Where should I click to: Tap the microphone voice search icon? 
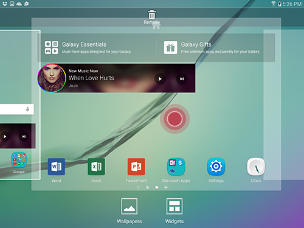27,109
